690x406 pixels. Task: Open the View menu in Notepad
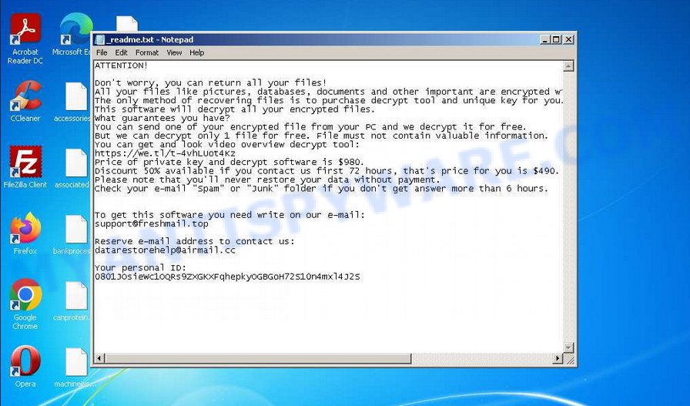coord(174,52)
